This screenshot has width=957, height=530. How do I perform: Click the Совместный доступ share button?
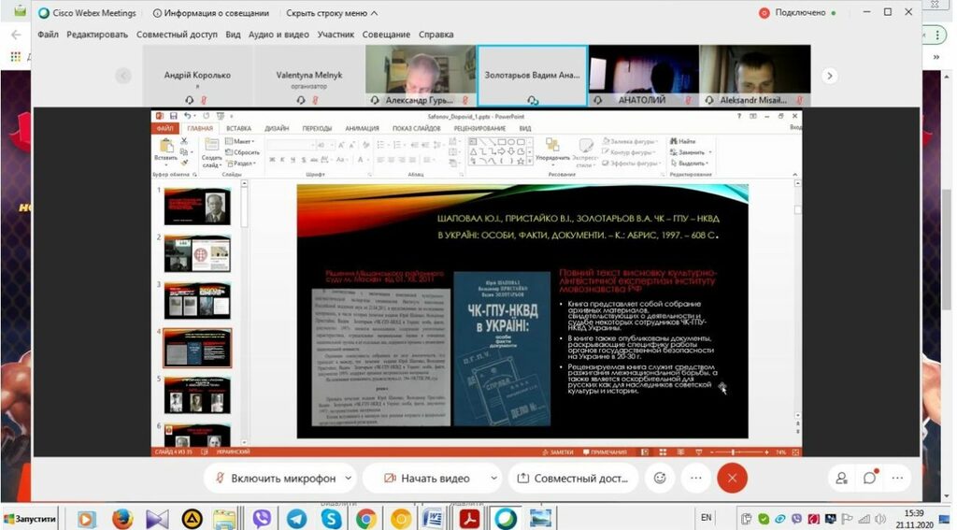point(572,478)
